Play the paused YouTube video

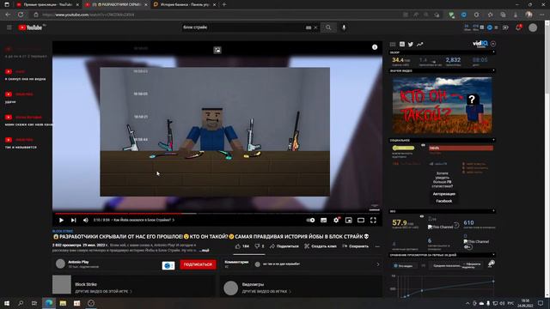(x=61, y=220)
